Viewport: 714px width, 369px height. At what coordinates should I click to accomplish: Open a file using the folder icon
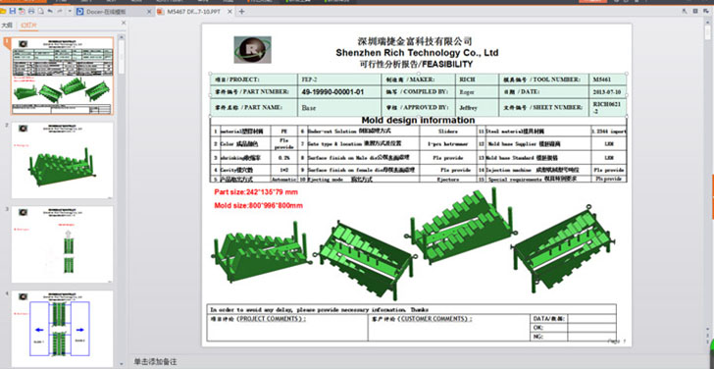pyautogui.click(x=3, y=11)
